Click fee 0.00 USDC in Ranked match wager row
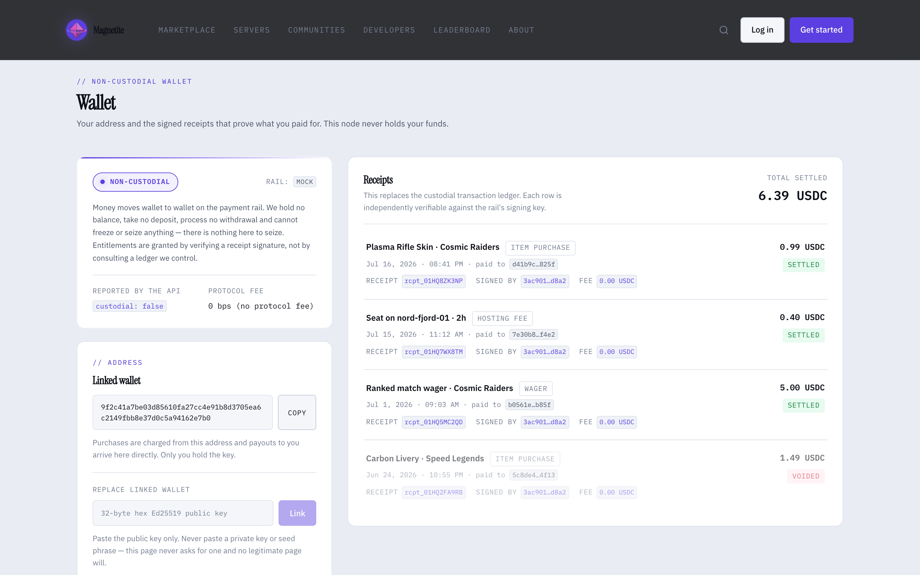The height and width of the screenshot is (575, 920). [617, 422]
